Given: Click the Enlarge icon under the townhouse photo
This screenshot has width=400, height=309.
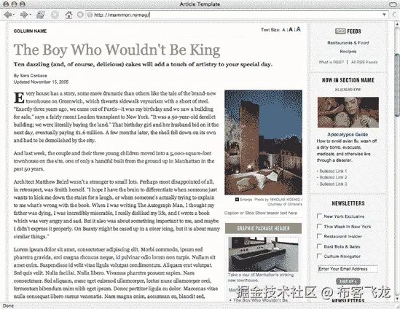Looking at the screenshot, I should coord(237,200).
